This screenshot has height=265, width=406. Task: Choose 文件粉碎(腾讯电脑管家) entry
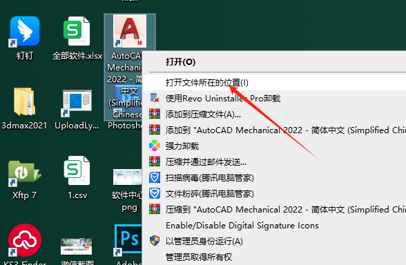[275, 193]
